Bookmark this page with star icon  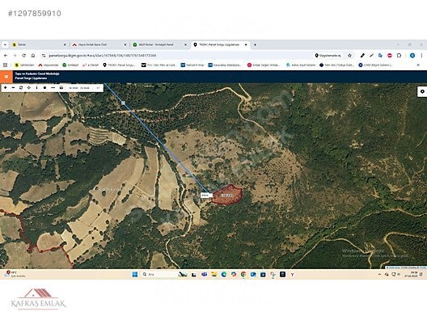coord(349,56)
